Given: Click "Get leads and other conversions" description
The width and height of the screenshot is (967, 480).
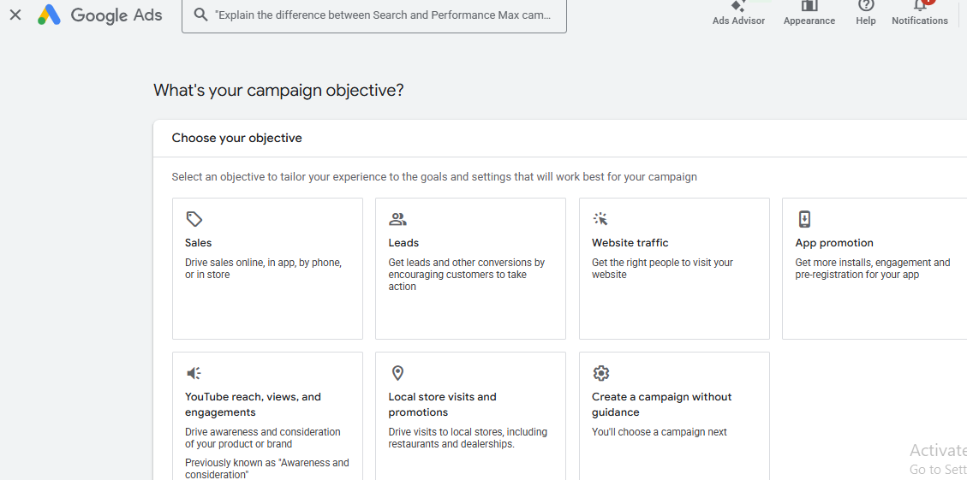Looking at the screenshot, I should [x=466, y=274].
